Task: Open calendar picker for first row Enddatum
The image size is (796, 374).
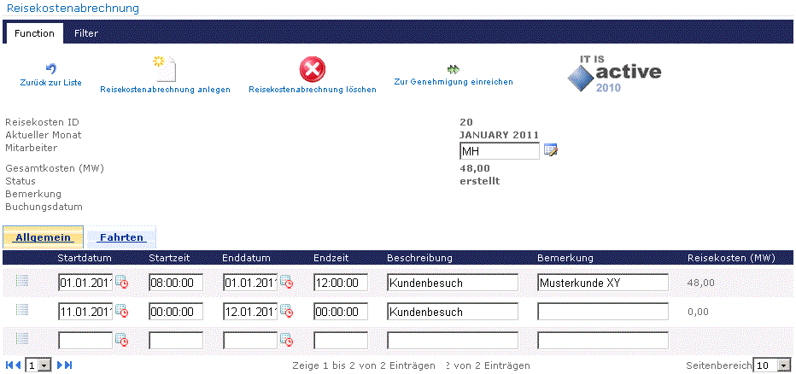Action: (x=286, y=283)
